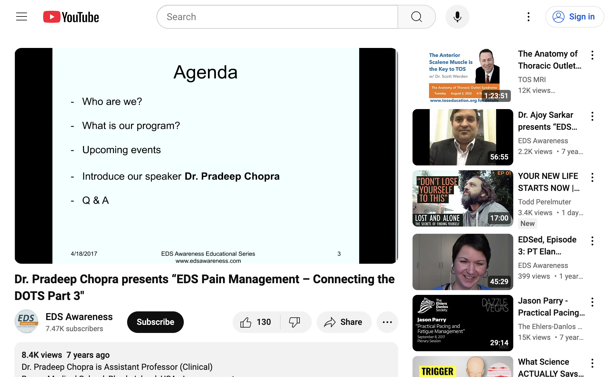Open 'Dr. Ajoy Sarkar presents EDS' title
This screenshot has height=377, width=614.
547,121
